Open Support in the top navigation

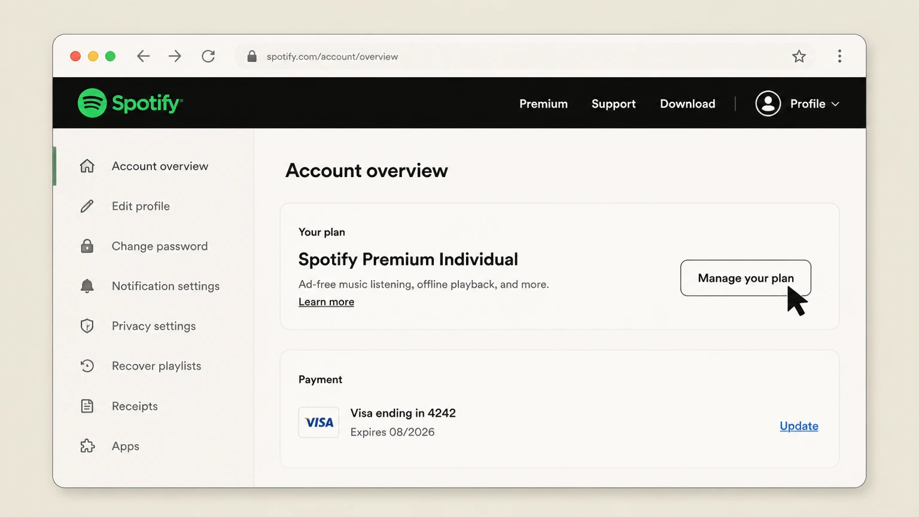coord(613,104)
